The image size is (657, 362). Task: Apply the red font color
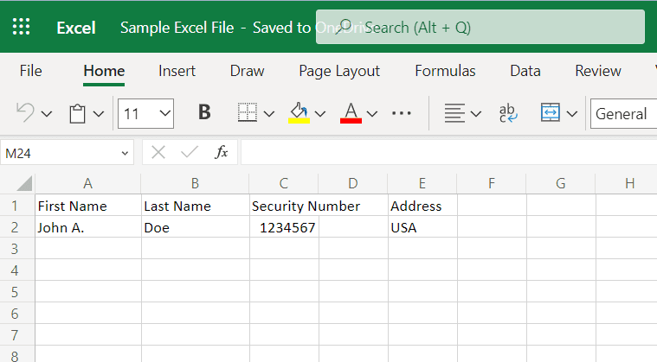[351, 113]
